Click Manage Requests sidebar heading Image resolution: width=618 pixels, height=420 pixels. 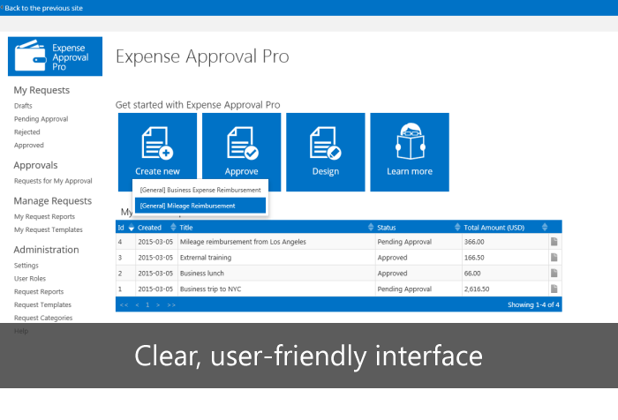point(53,200)
